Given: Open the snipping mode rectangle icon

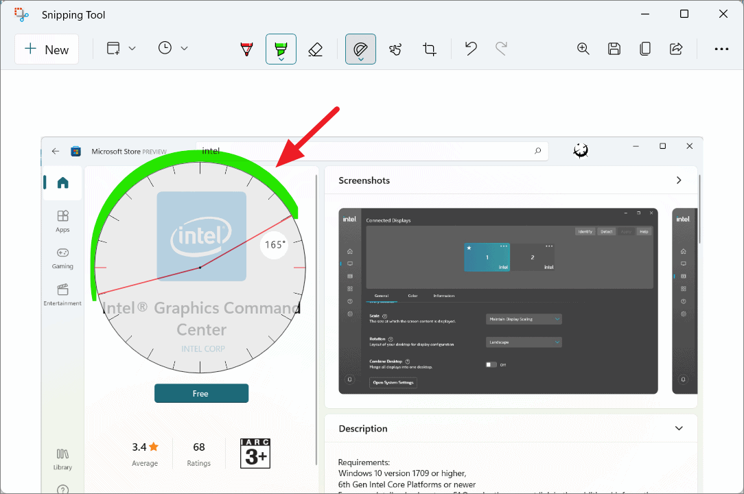Looking at the screenshot, I should pyautogui.click(x=113, y=49).
